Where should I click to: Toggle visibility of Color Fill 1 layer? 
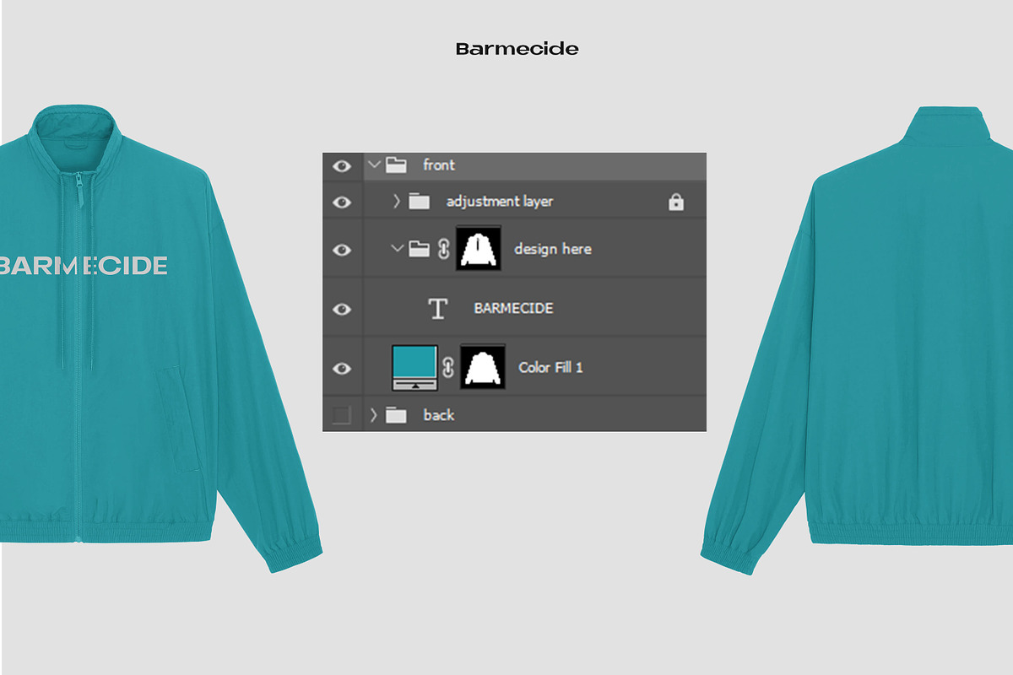tap(342, 368)
